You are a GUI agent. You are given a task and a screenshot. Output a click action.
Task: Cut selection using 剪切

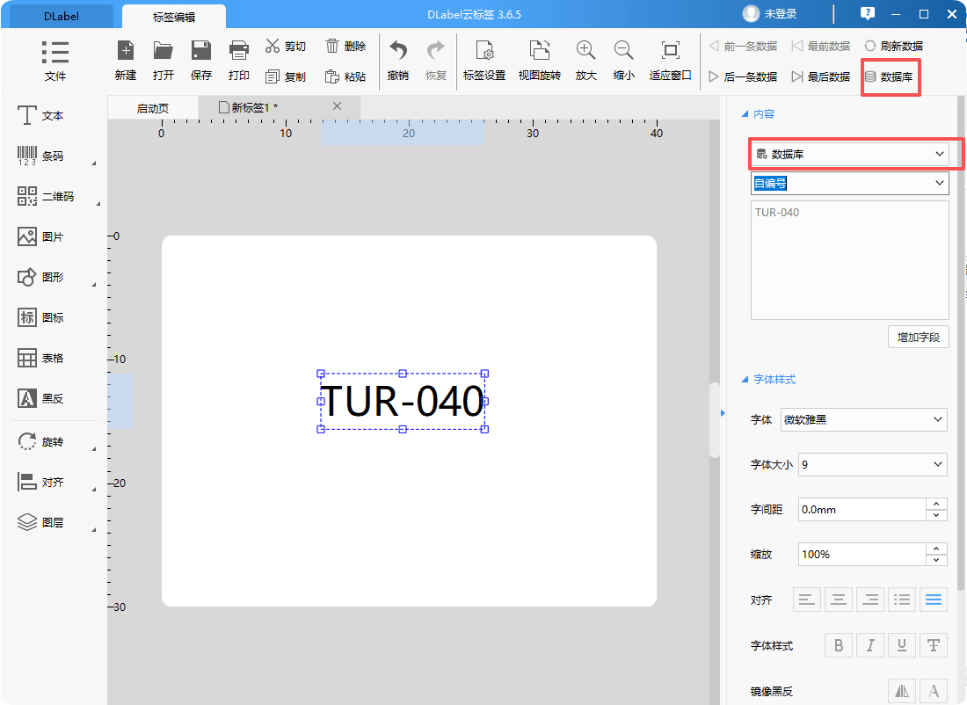click(x=286, y=47)
